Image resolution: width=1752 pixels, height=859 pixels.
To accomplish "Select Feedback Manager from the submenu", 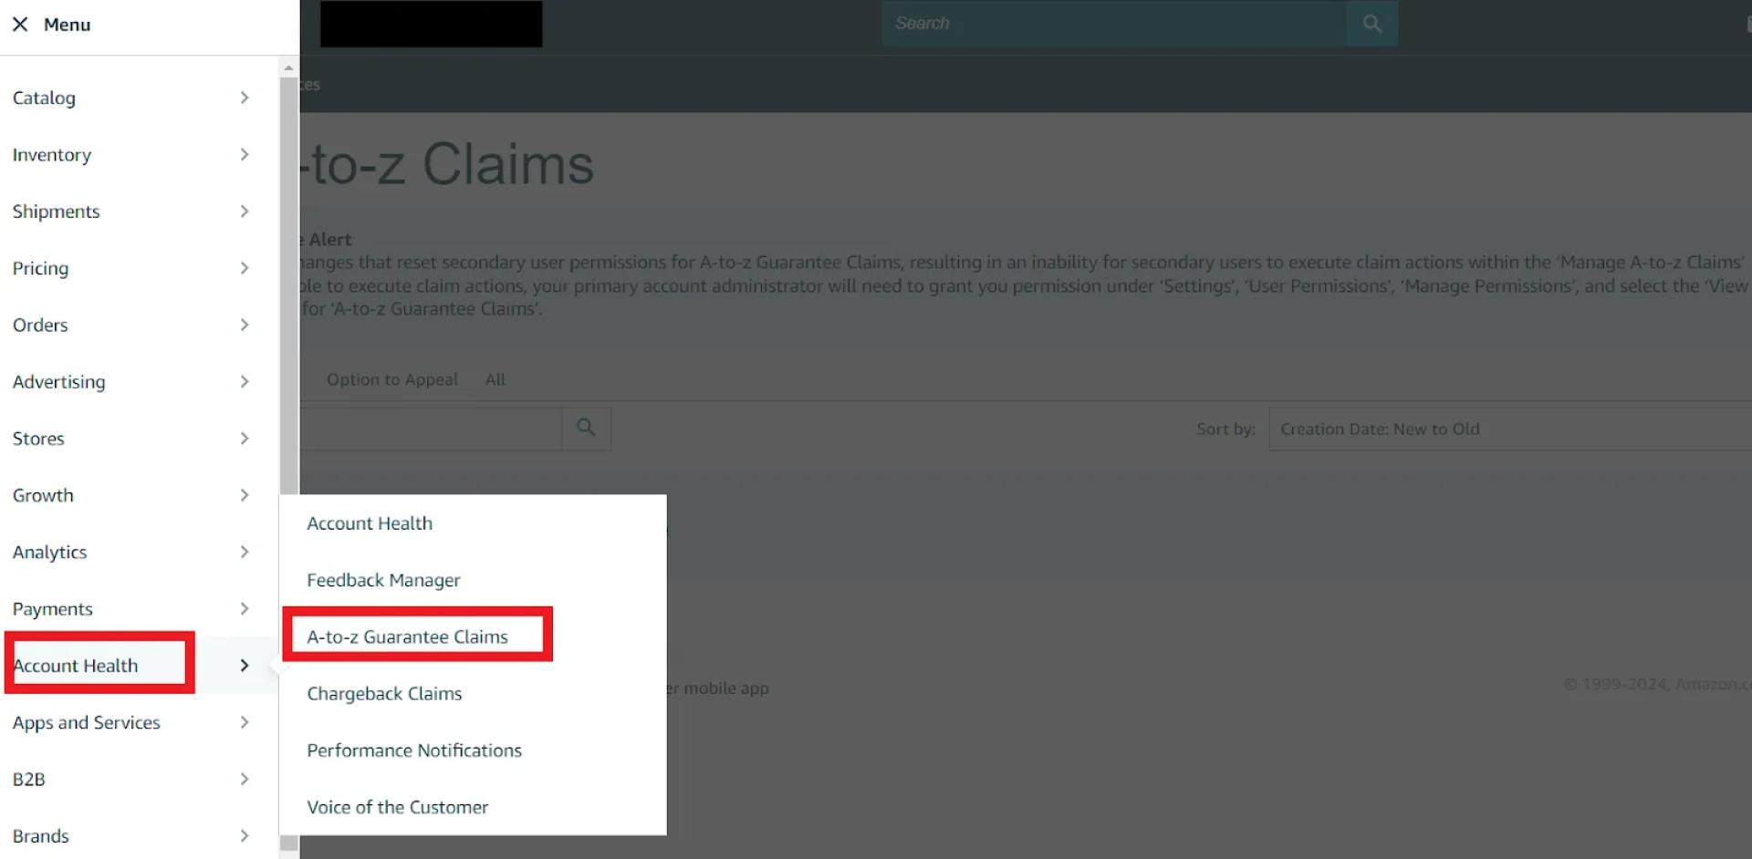I will click(x=383, y=579).
